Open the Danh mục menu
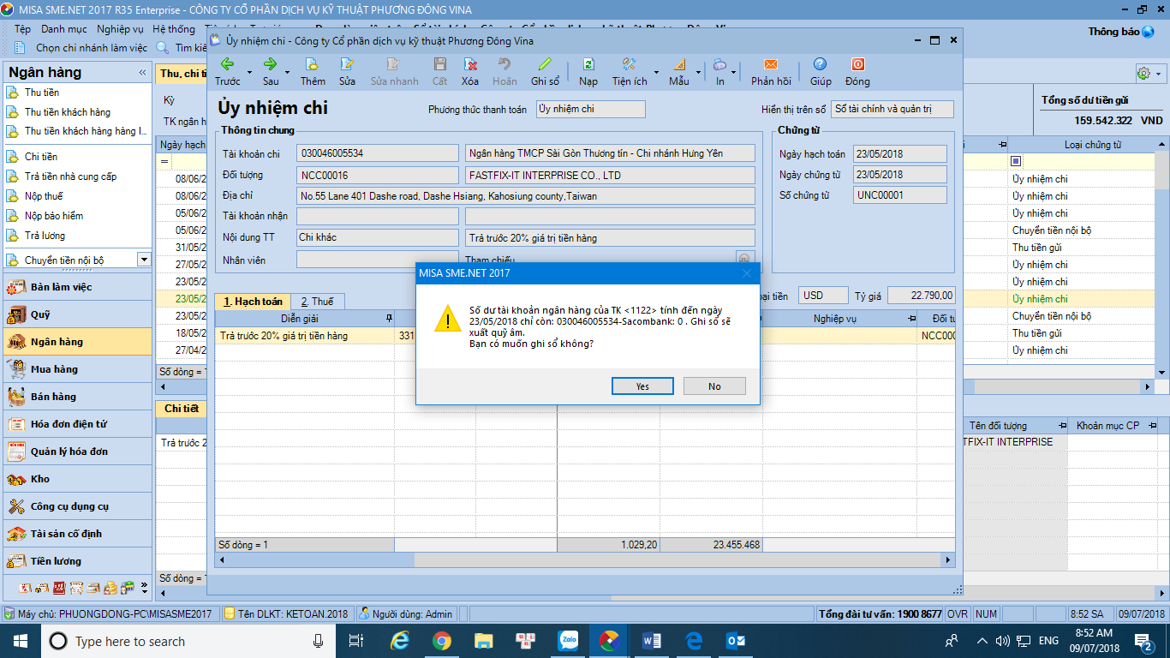 64,29
